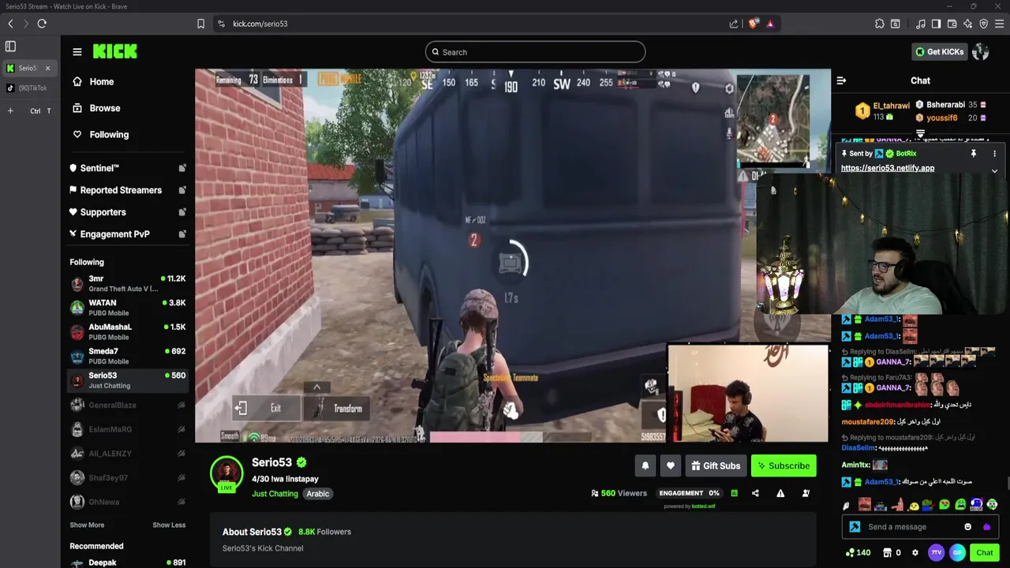Screen dimensions: 1010x568
Task: Open Brave Rewards triangle icon
Action: pos(770,24)
